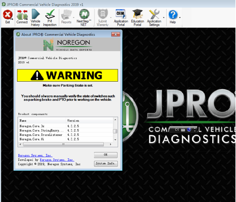Screen dimensions: 236x202
Task: Click the horizontal scroll-right arrow
Action: 111,144
